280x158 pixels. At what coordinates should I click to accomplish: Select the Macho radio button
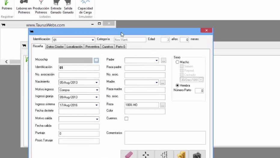tap(177, 62)
